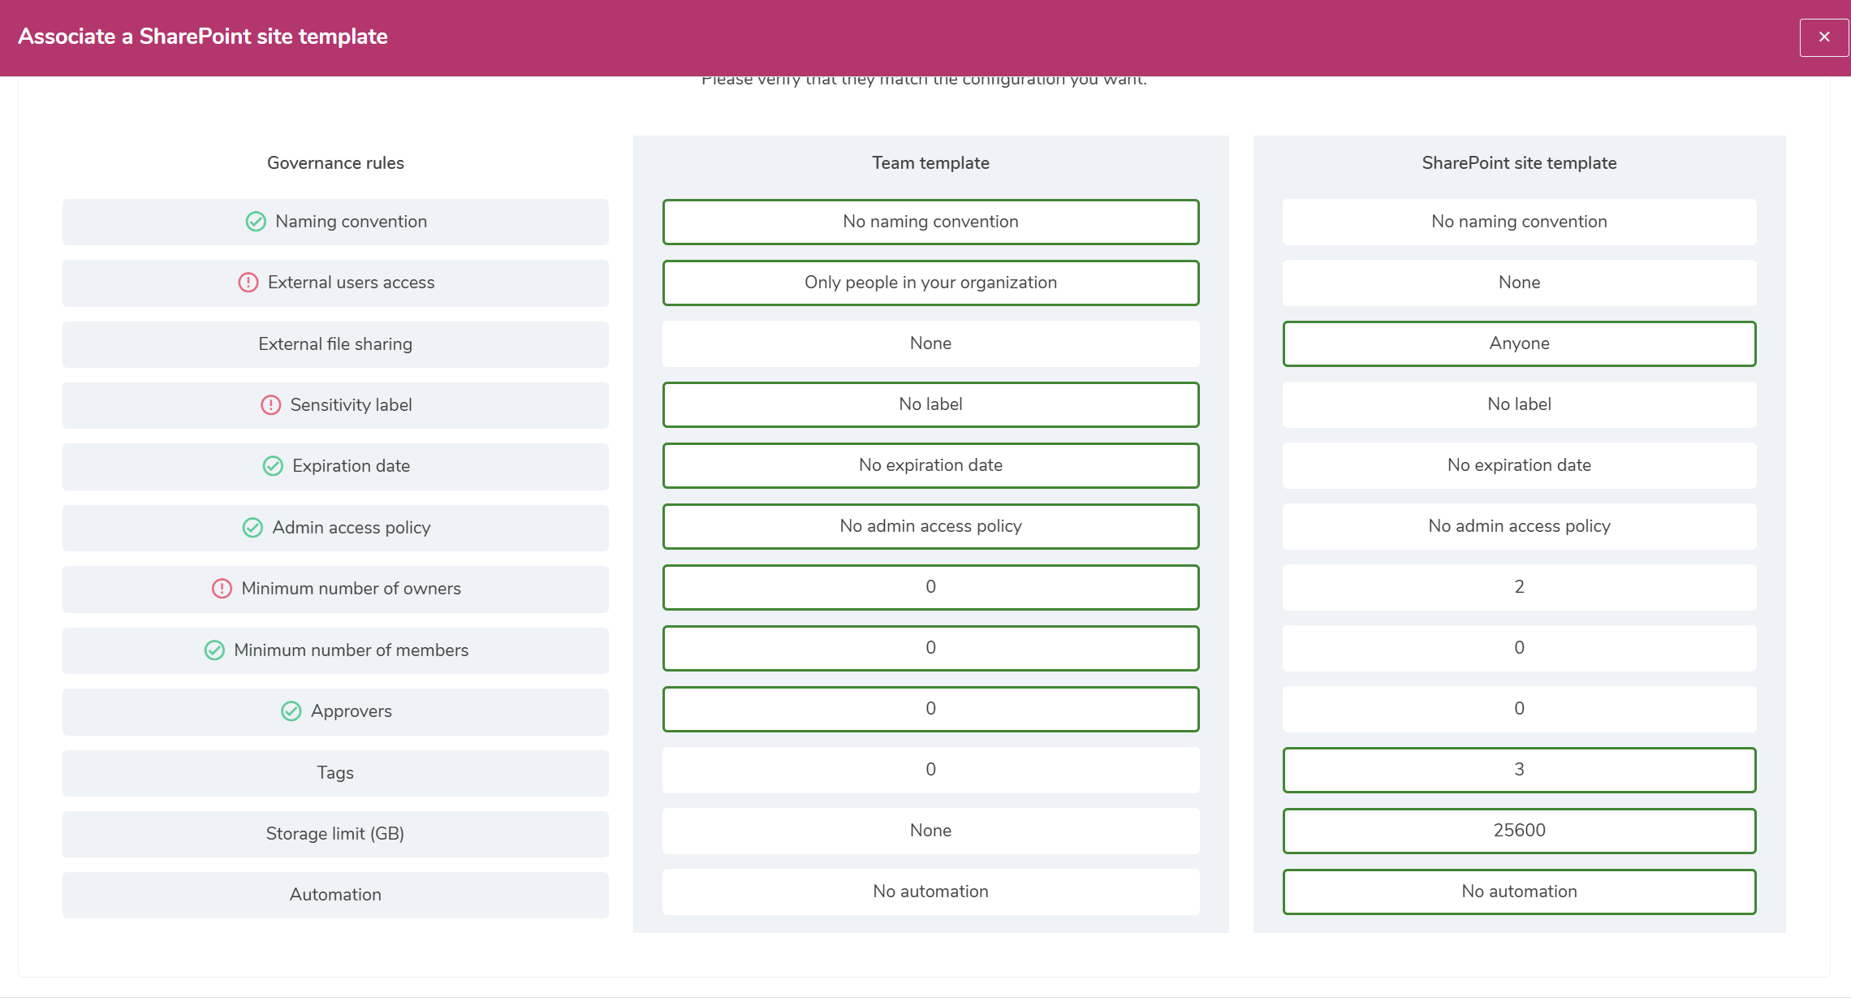Image resolution: width=1851 pixels, height=1002 pixels.
Task: Click the Tags rule row
Action: (x=335, y=773)
